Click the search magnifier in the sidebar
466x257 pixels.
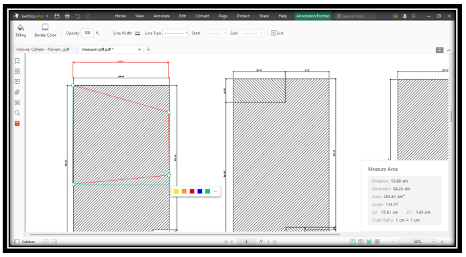pos(17,113)
